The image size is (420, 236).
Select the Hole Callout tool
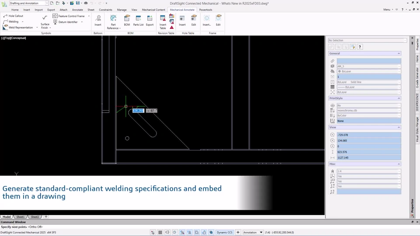click(13, 16)
